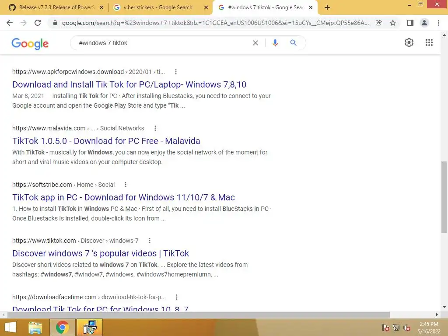Open options for apkforpcwindows result

click(x=176, y=72)
